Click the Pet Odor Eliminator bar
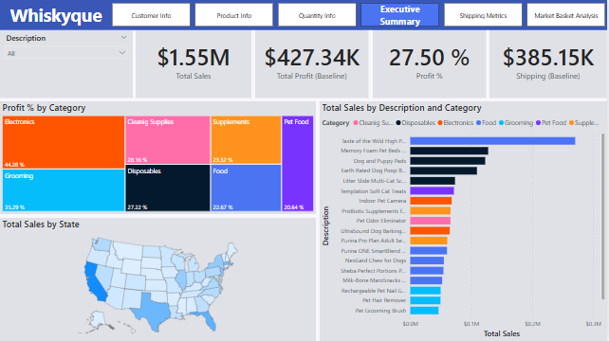The image size is (609, 341). (x=431, y=221)
